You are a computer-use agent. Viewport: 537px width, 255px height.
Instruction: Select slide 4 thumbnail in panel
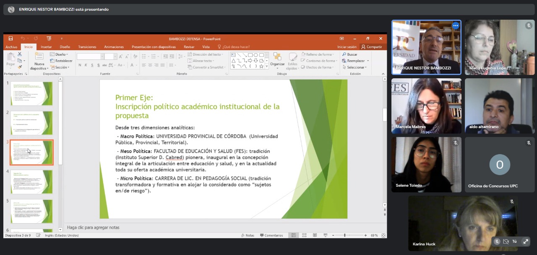tap(32, 182)
